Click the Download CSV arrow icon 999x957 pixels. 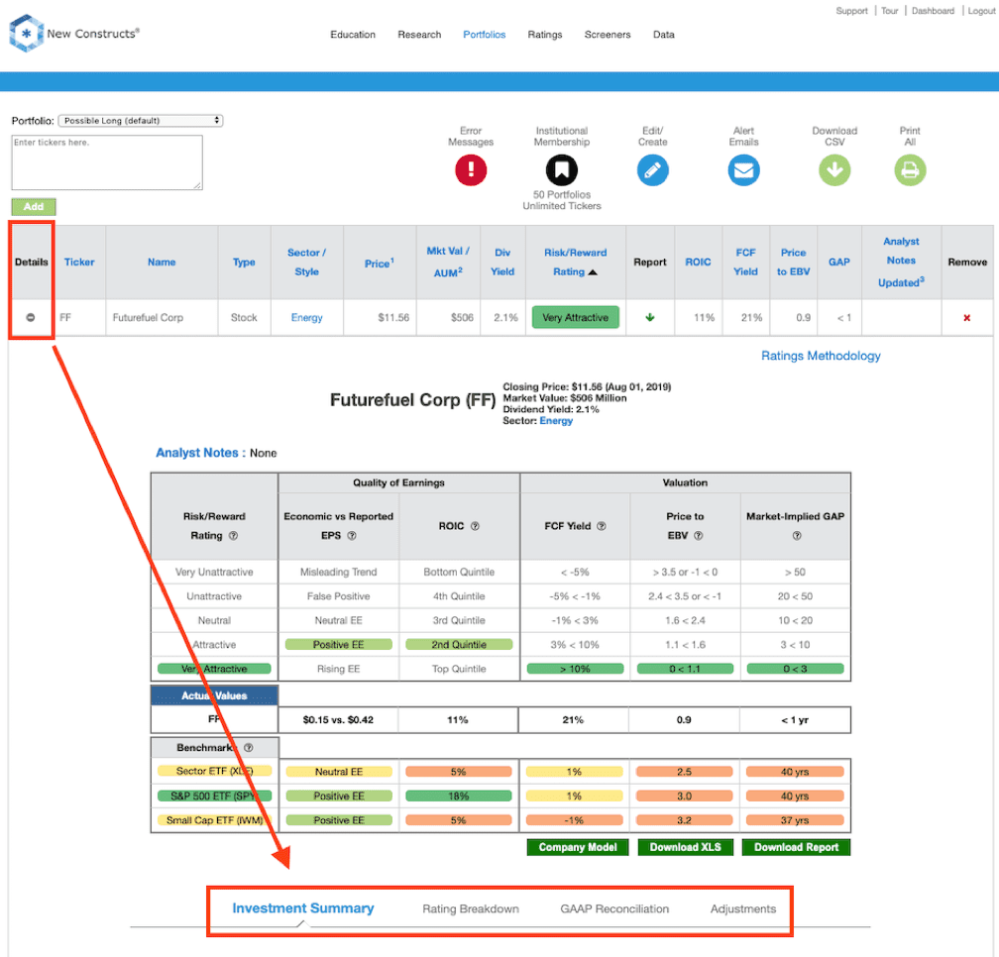[834, 170]
